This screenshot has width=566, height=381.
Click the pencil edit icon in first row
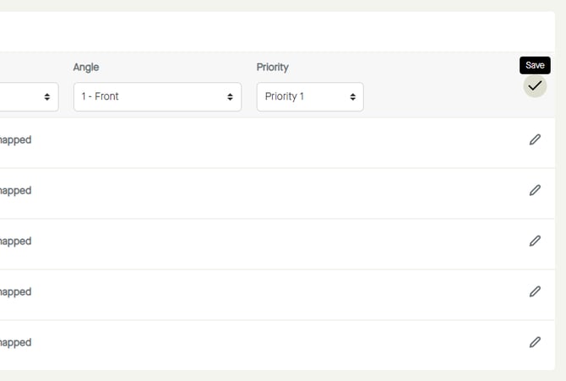pyautogui.click(x=535, y=139)
